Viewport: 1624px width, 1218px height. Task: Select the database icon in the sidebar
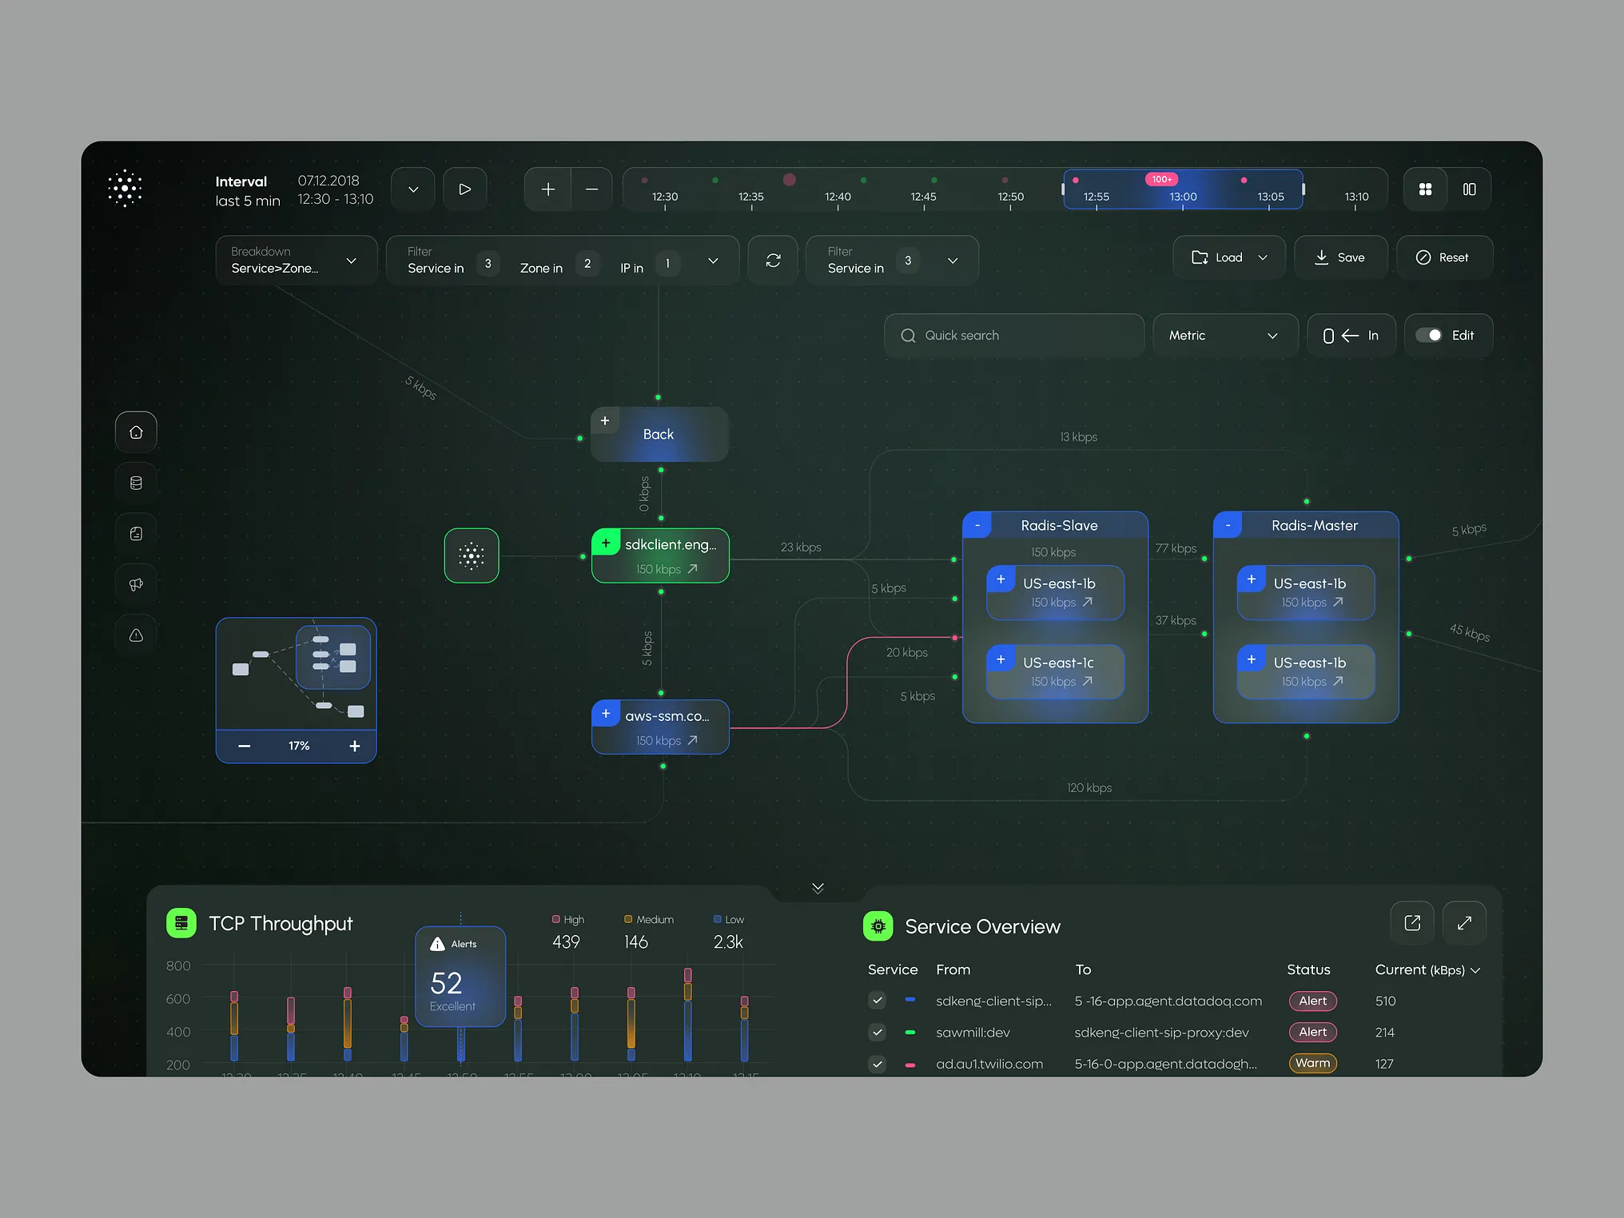click(136, 482)
